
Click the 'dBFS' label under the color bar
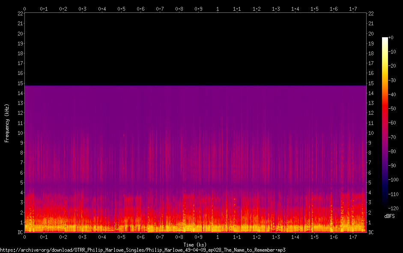[x=390, y=216]
